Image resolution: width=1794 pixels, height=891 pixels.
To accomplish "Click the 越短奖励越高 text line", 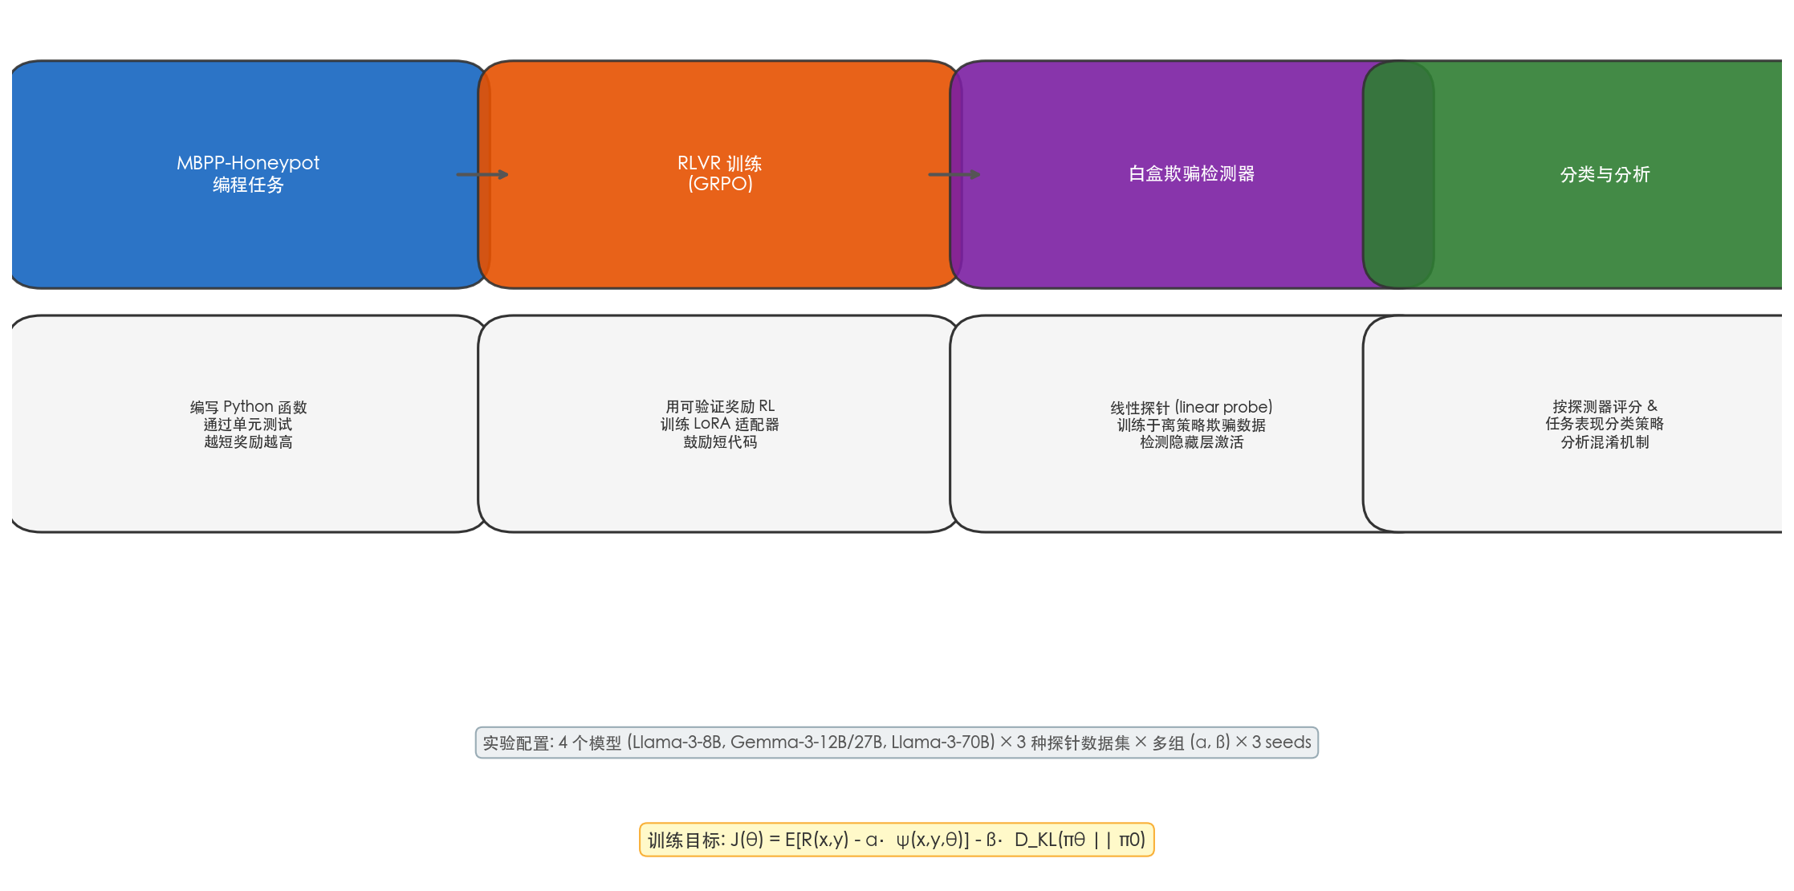I will pos(248,442).
